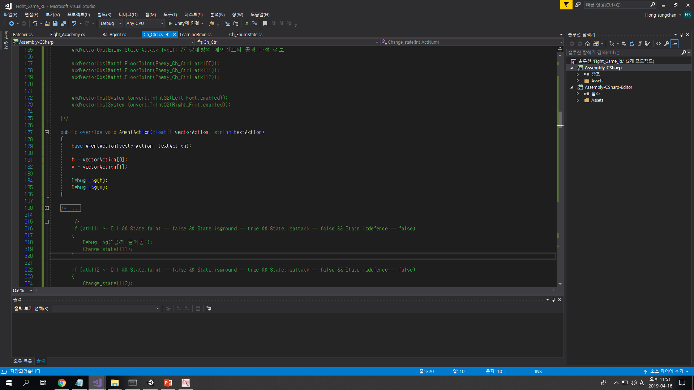Open the 디버그(D) menu
Screen dimensions: 694x390
(x=128, y=14)
